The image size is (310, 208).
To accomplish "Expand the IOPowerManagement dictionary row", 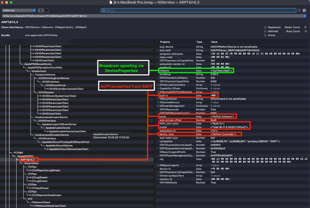I will coord(158,106).
